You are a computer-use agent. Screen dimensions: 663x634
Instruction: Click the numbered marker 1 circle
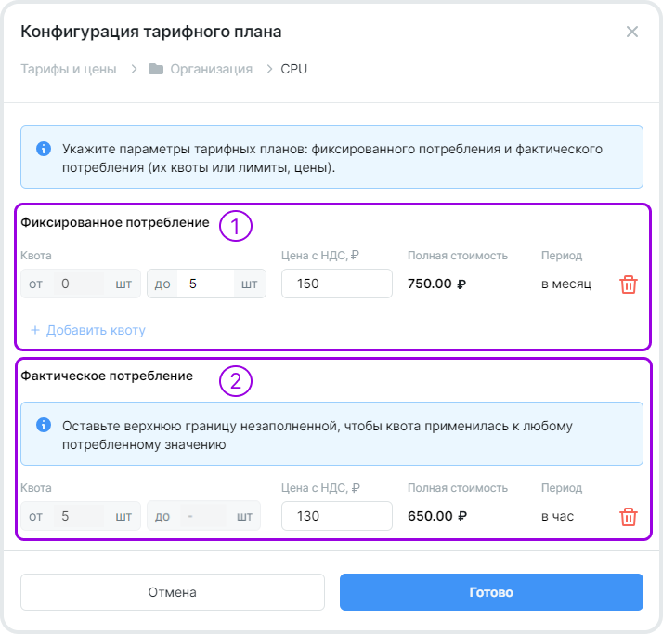coord(236,226)
